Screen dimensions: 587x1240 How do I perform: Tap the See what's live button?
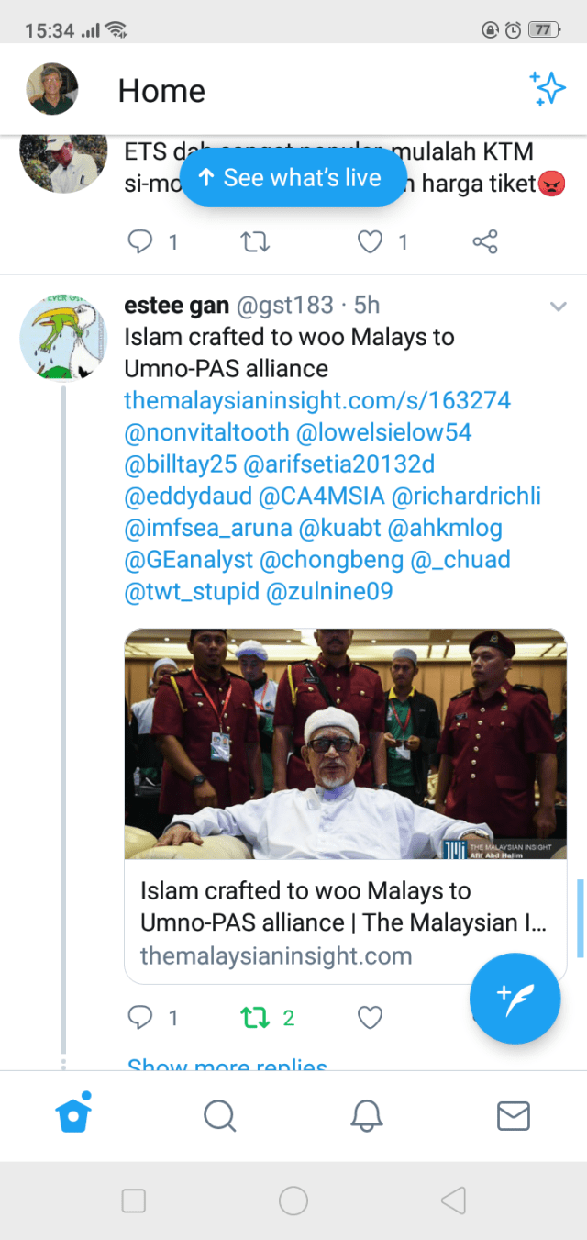tap(293, 178)
